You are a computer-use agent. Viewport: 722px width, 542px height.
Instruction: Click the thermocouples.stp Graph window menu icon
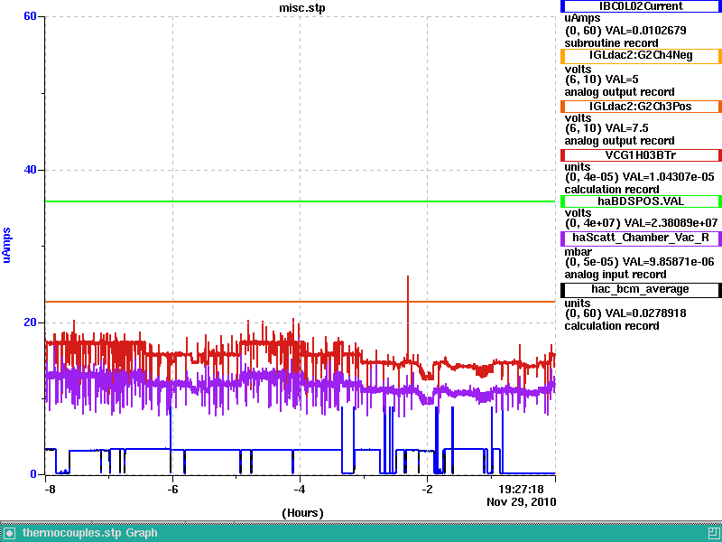(x=9, y=534)
